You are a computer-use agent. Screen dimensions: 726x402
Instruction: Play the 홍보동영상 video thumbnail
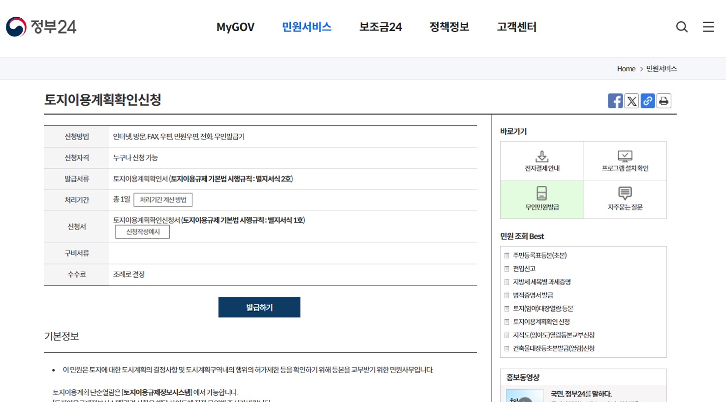524,396
